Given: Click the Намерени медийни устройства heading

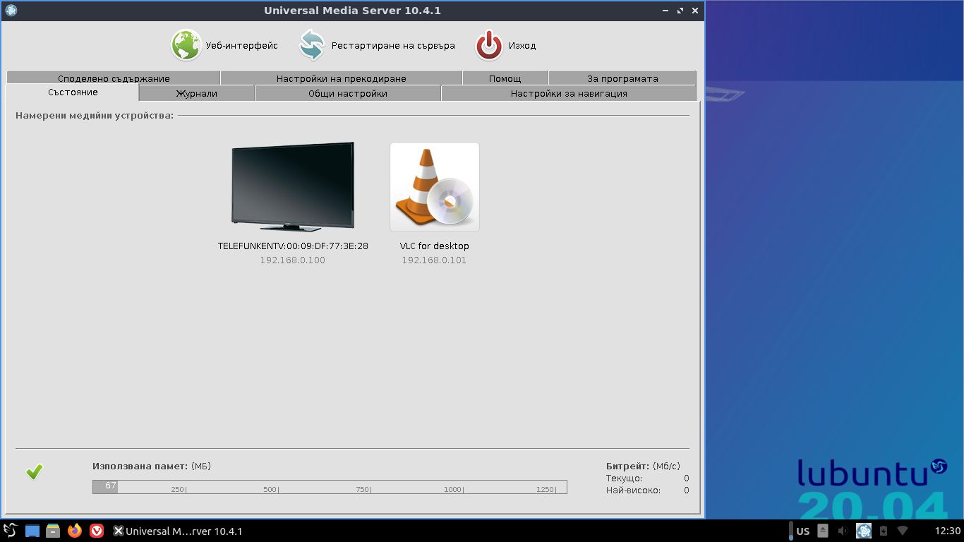Looking at the screenshot, I should tap(95, 115).
